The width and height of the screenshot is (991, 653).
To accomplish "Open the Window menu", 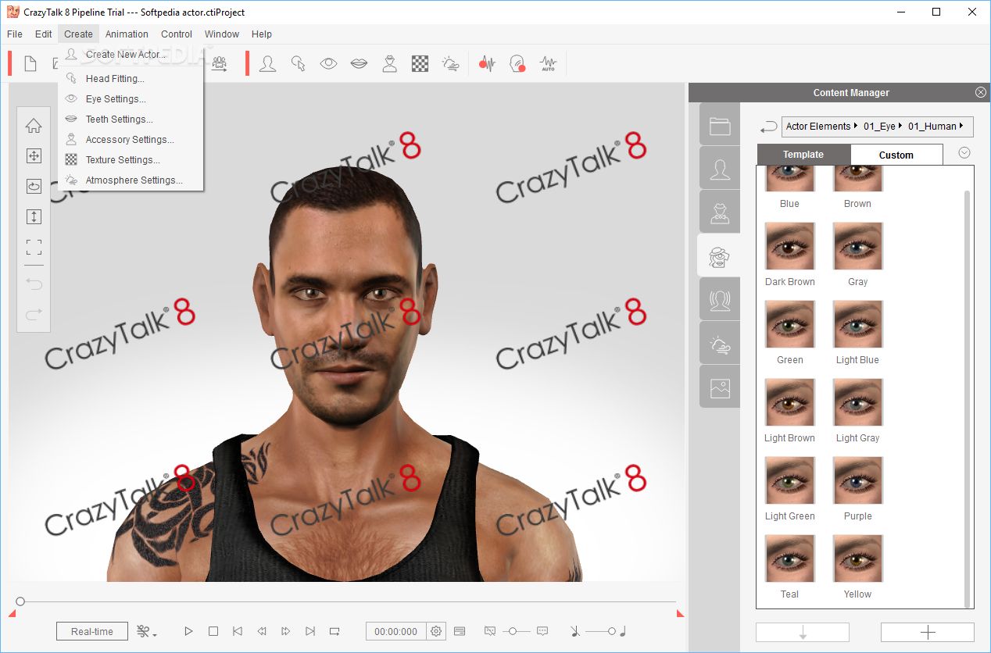I will tap(222, 34).
